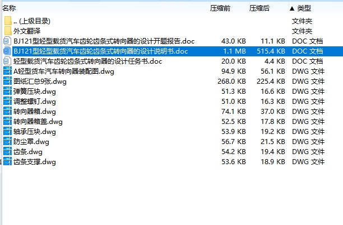343x225 pixels.
Task: Sort by the 类型 column header
Action: click(x=304, y=8)
